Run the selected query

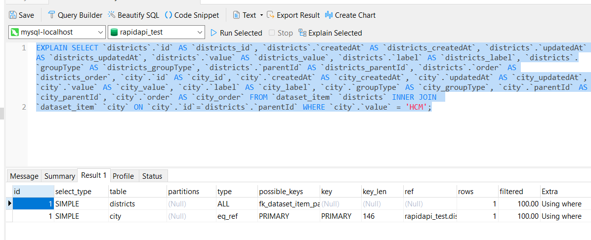click(x=236, y=33)
